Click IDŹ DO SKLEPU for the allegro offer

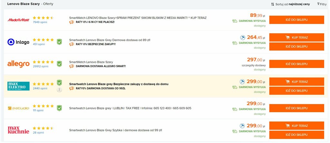296,64
